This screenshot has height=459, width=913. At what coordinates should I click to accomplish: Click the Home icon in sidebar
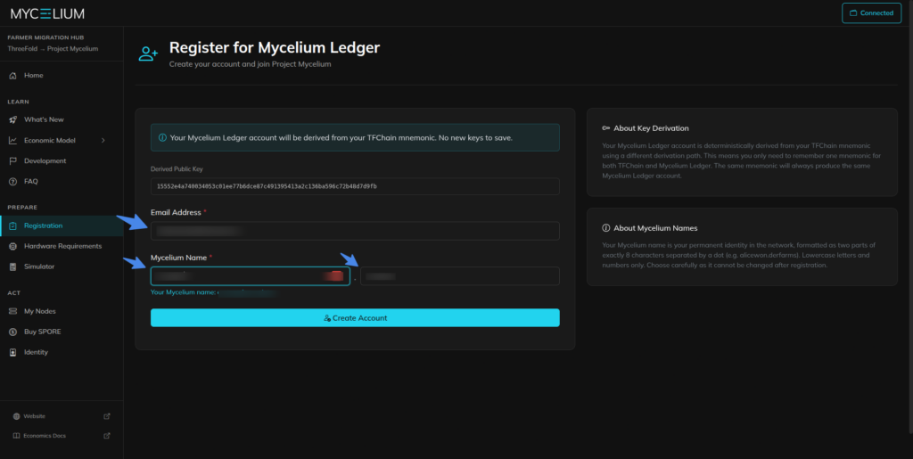click(x=12, y=76)
